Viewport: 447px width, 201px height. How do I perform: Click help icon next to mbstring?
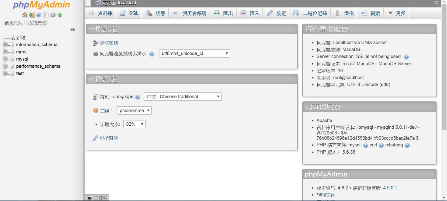click(407, 145)
